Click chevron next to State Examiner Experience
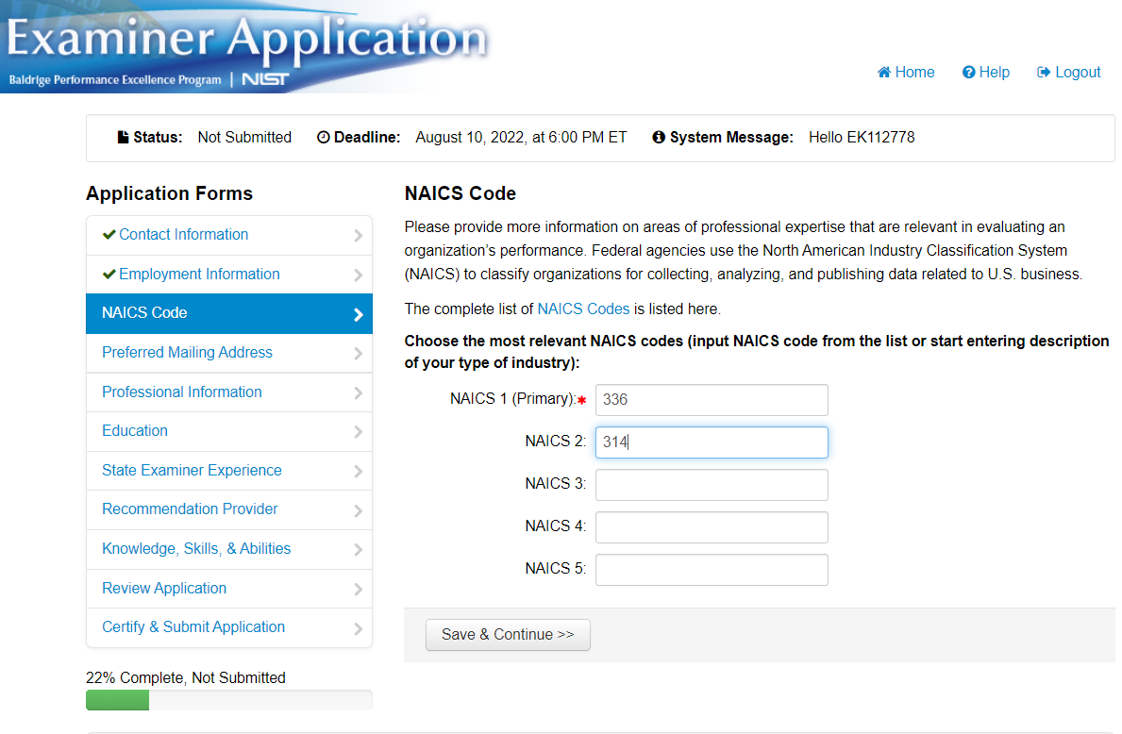Image resolution: width=1122 pixels, height=734 pixels. [358, 472]
